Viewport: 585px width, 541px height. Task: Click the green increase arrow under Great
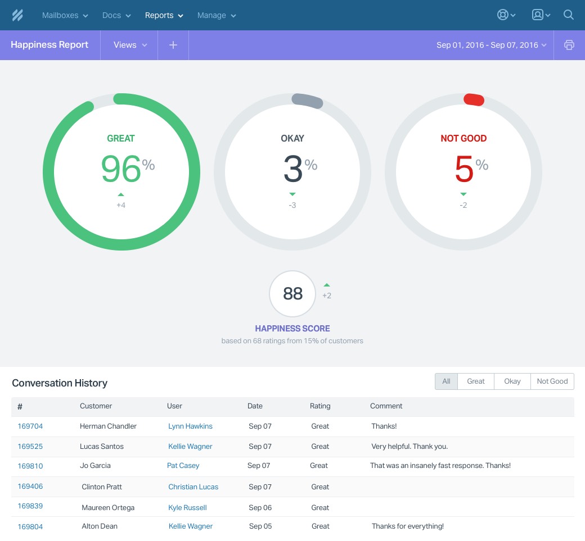click(121, 194)
